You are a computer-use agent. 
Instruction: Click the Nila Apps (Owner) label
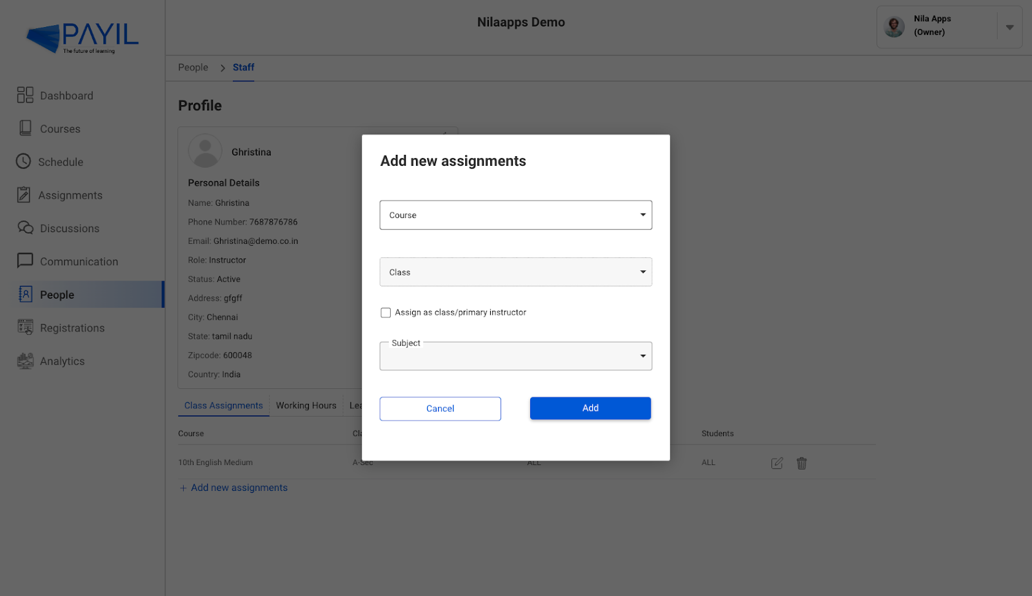tap(932, 25)
